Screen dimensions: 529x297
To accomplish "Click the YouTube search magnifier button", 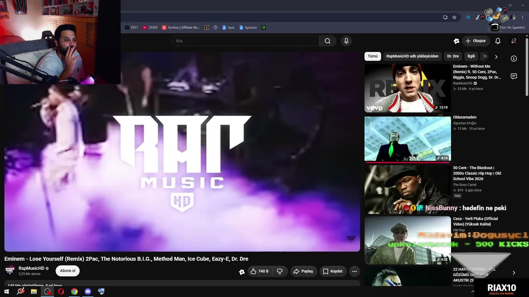I will pos(327,41).
